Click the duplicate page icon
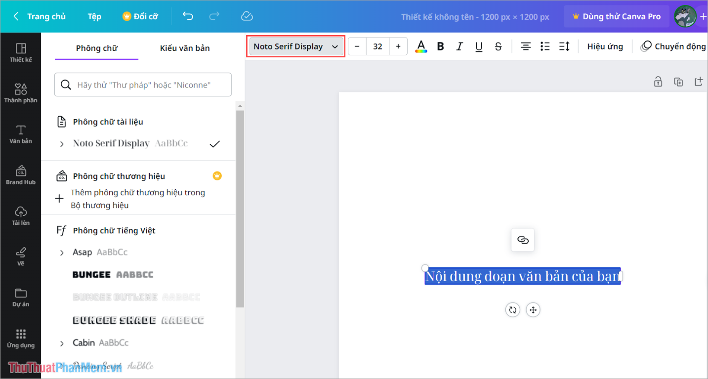The image size is (708, 379). click(678, 82)
